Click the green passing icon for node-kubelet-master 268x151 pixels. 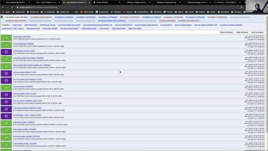6,145
